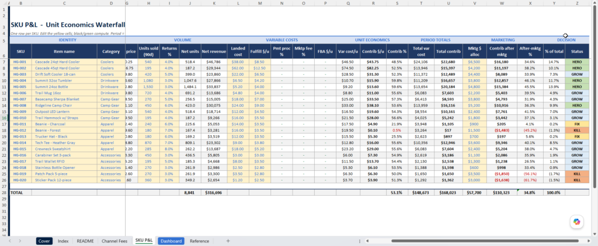Select column W header
This screenshot has width=598, height=246.
[x=502, y=3]
